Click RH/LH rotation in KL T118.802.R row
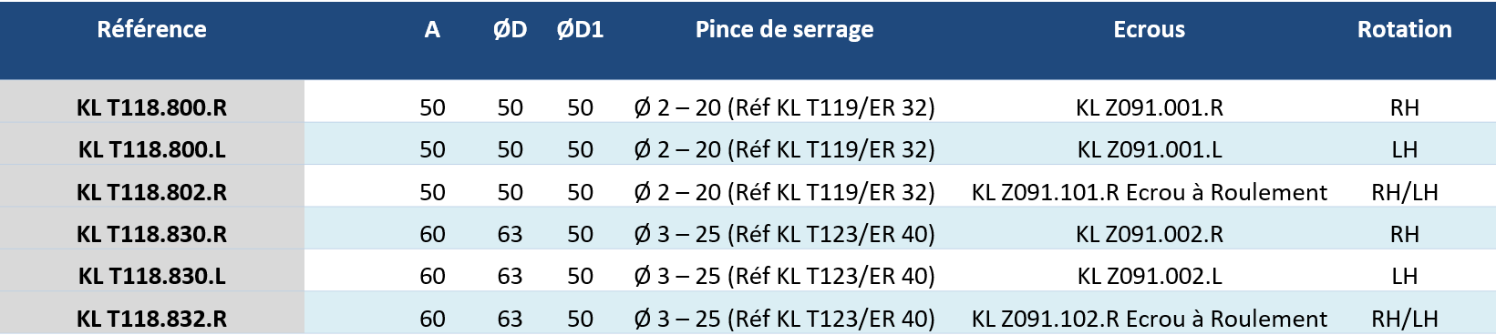The image size is (1496, 335). point(1404,192)
